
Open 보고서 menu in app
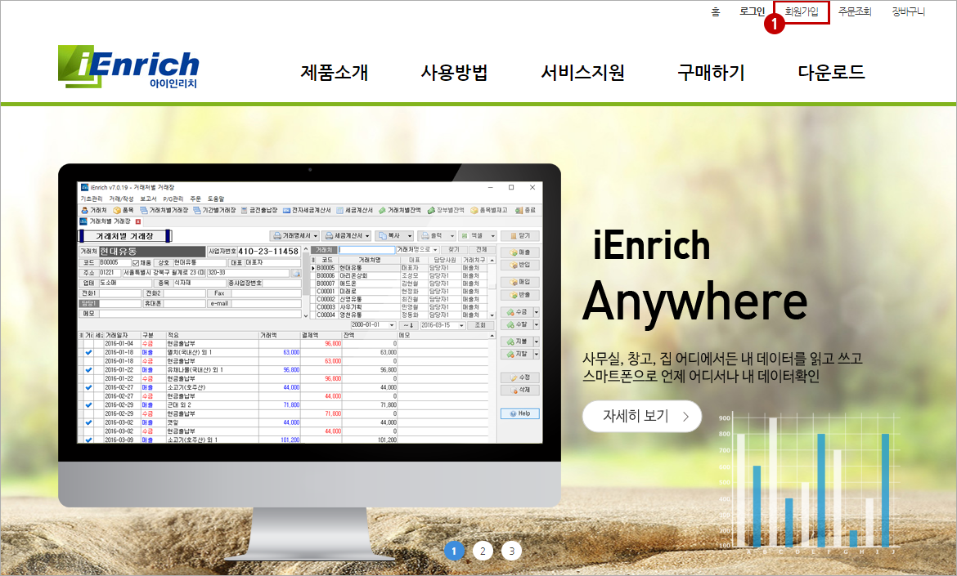click(148, 199)
